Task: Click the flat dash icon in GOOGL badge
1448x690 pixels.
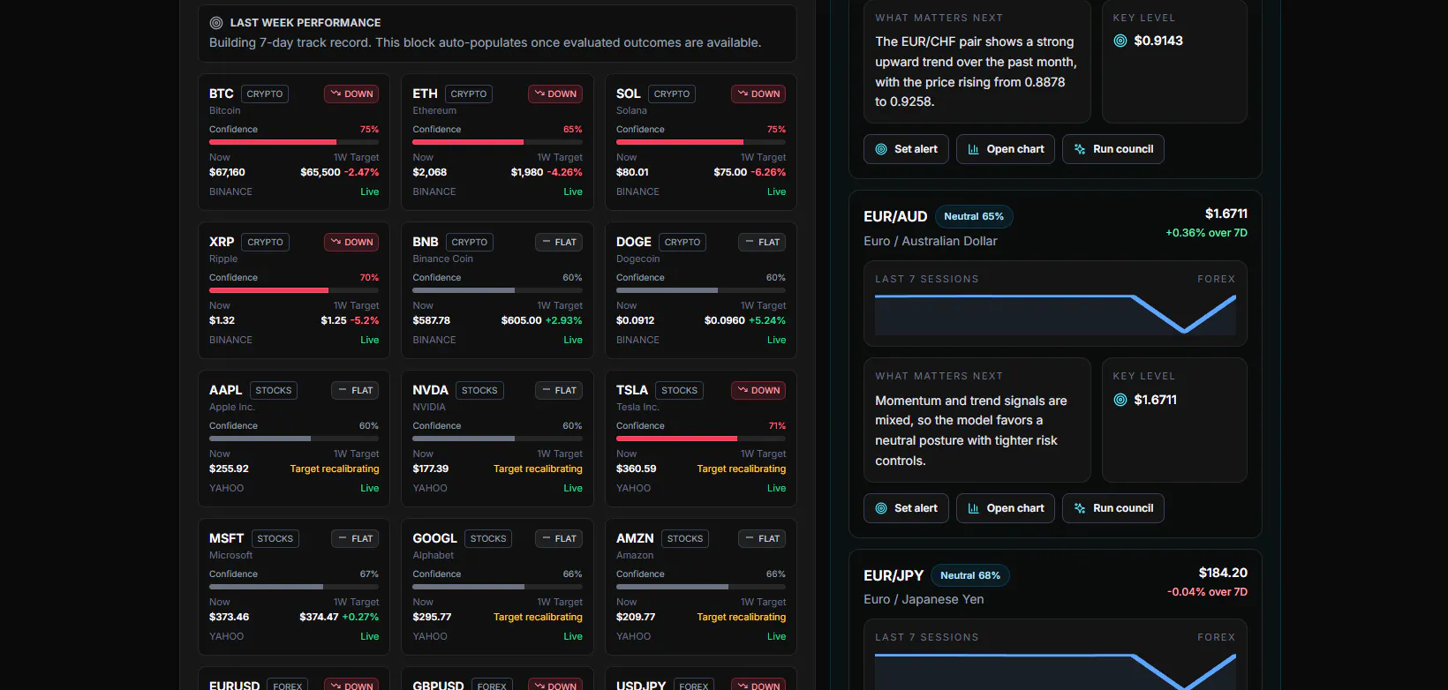Action: click(547, 538)
